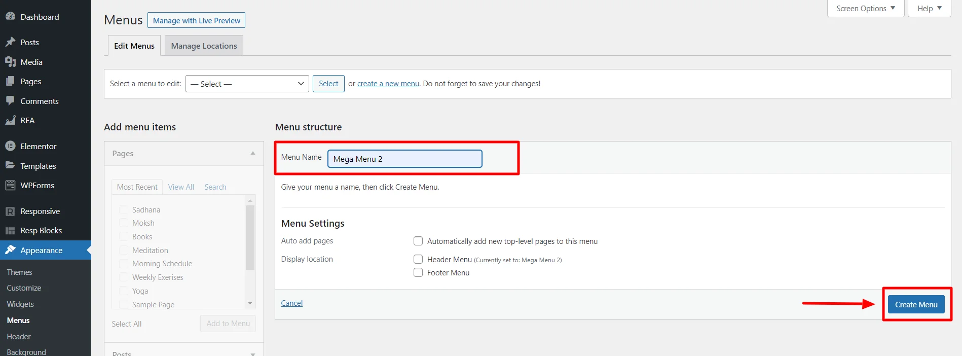This screenshot has width=962, height=356.
Task: Open Customize submenu item
Action: pyautogui.click(x=24, y=288)
